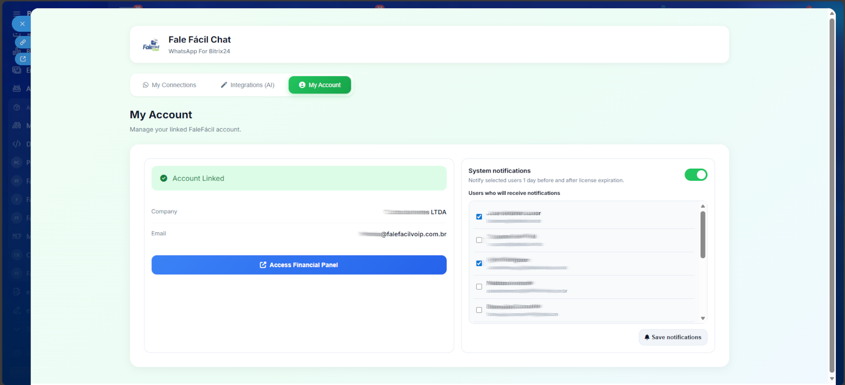Select the My Account tab
The width and height of the screenshot is (845, 385).
coord(319,85)
